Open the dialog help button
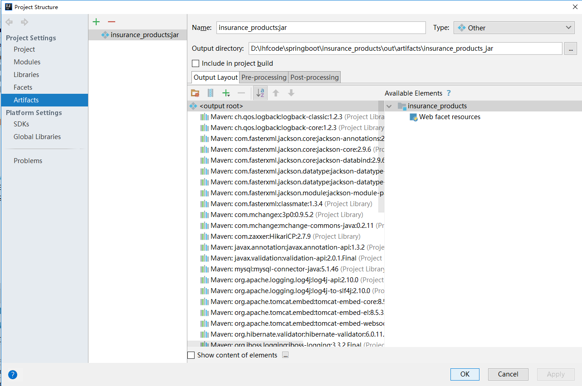Screen dimensions: 582x386 13,375
